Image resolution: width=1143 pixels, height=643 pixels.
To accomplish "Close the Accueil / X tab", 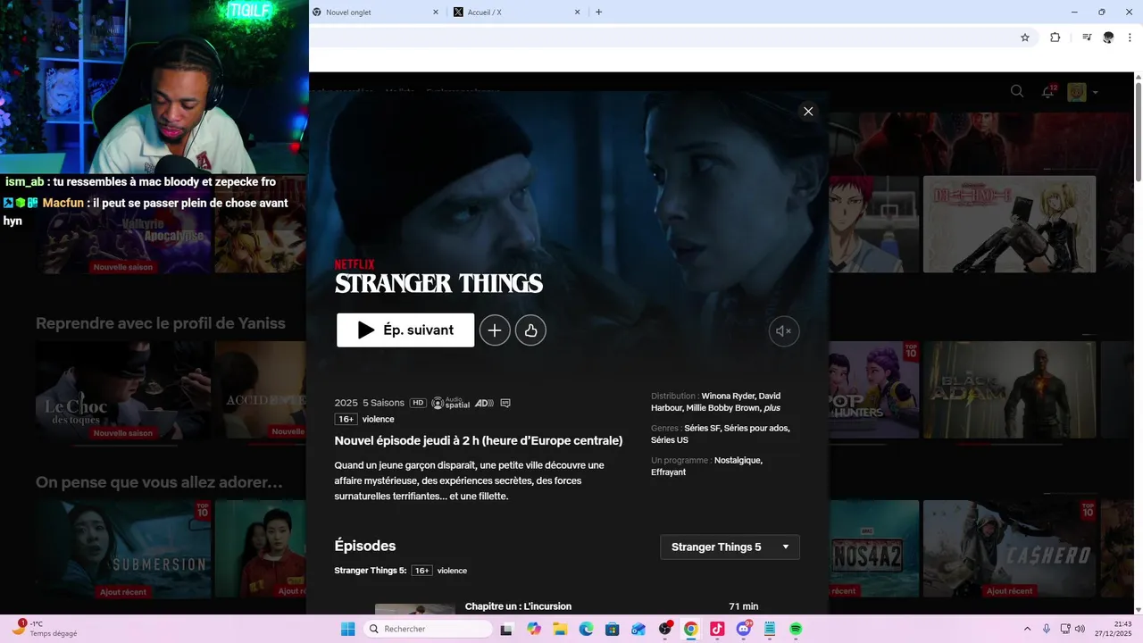I will tap(577, 13).
